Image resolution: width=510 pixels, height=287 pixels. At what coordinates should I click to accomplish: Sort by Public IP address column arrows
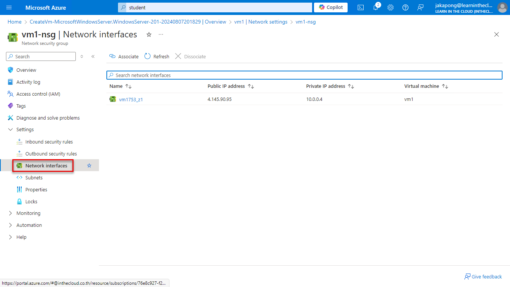pyautogui.click(x=251, y=86)
